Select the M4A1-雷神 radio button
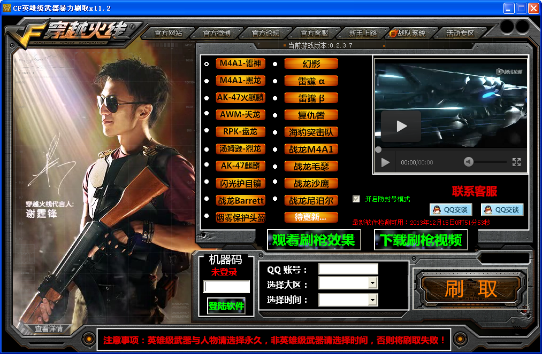This screenshot has height=354, width=542. coord(207,64)
